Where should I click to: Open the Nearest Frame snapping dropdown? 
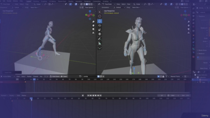pyautogui.click(x=177, y=76)
